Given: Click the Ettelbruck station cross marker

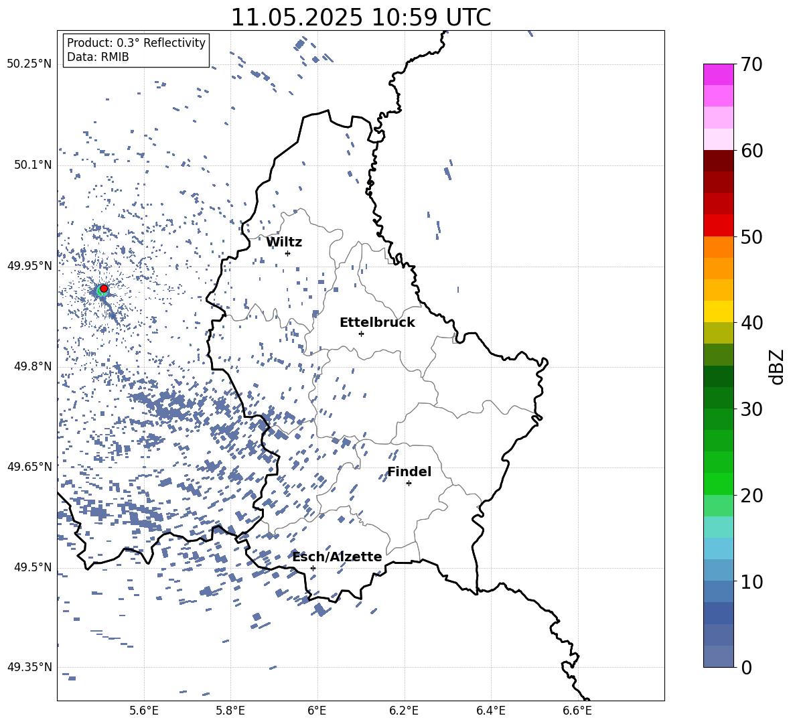Looking at the screenshot, I should [361, 334].
